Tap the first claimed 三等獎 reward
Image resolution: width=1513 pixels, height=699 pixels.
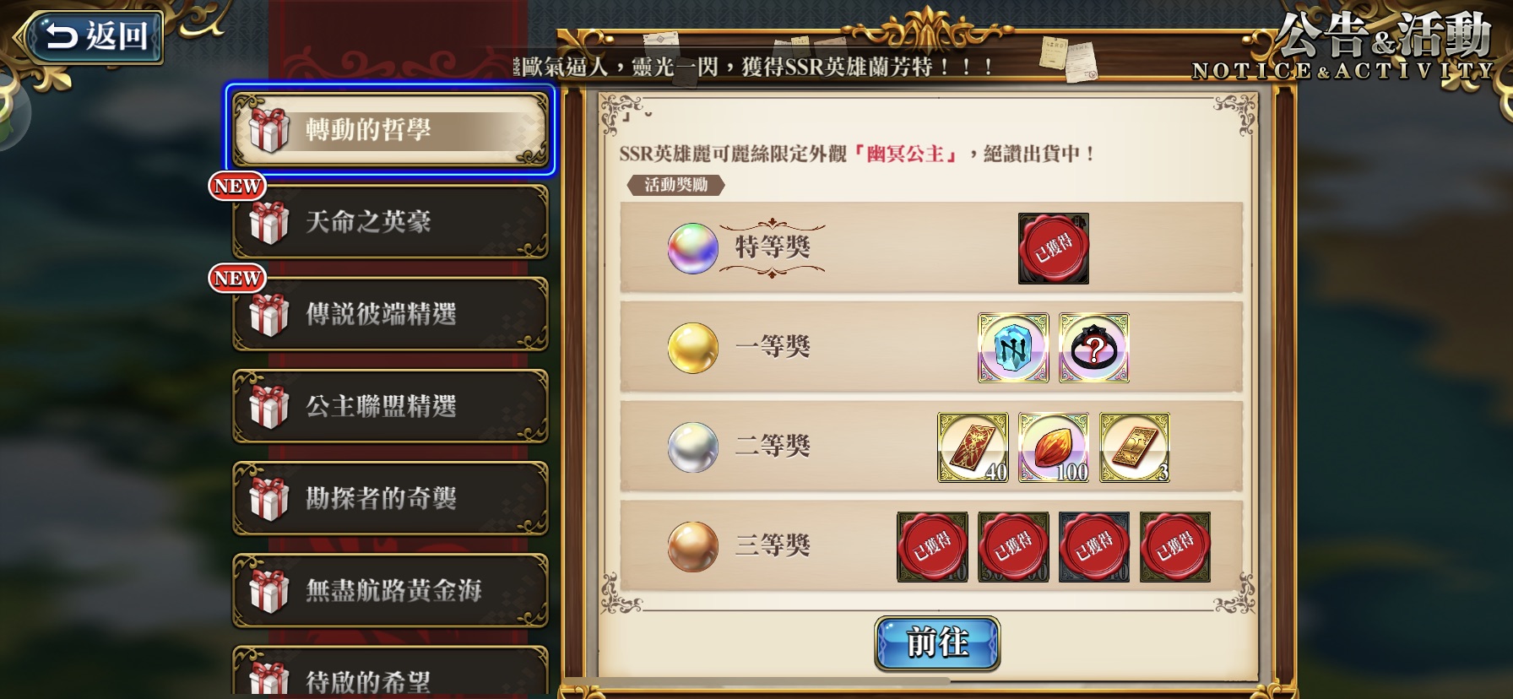932,547
